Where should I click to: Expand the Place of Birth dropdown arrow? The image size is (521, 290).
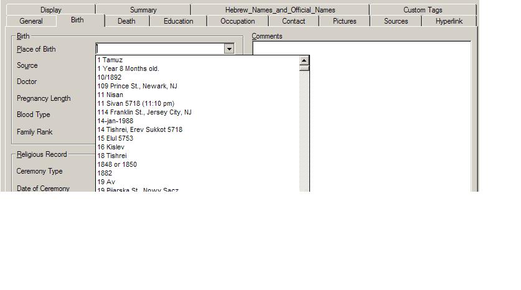point(229,49)
